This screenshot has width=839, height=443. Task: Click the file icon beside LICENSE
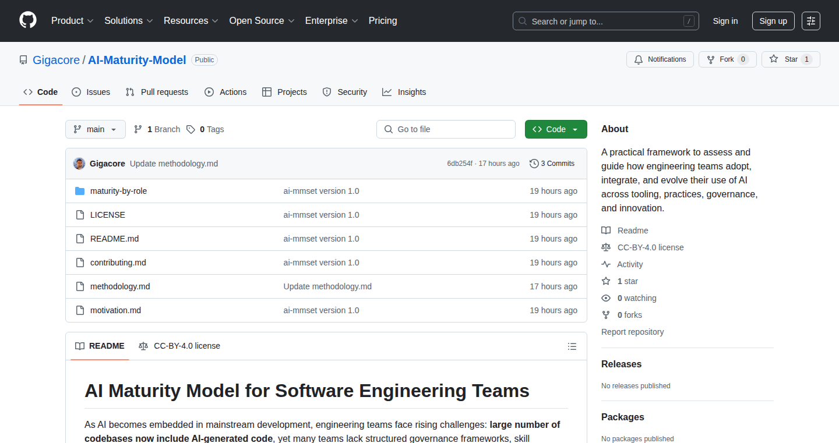pos(80,215)
